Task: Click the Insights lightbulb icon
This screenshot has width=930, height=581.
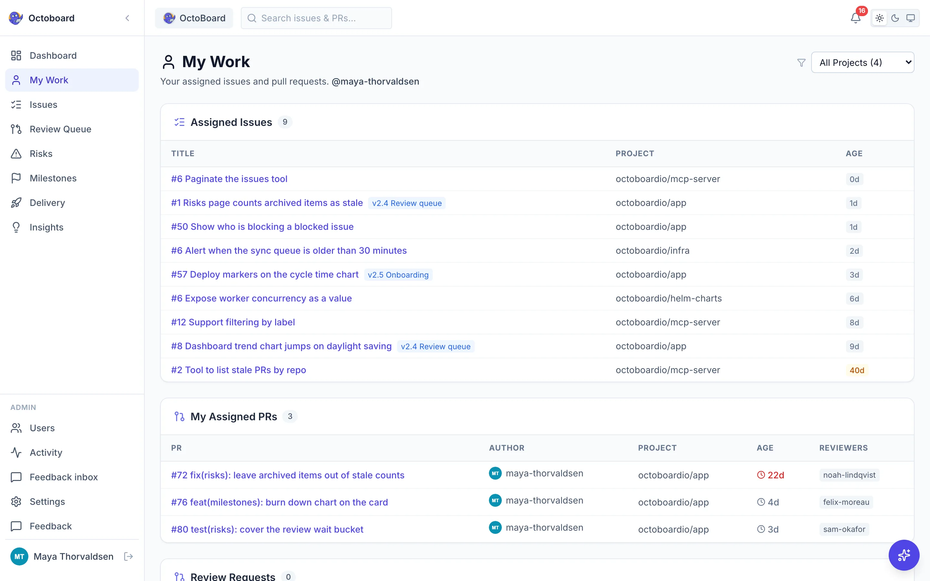Action: click(16, 227)
